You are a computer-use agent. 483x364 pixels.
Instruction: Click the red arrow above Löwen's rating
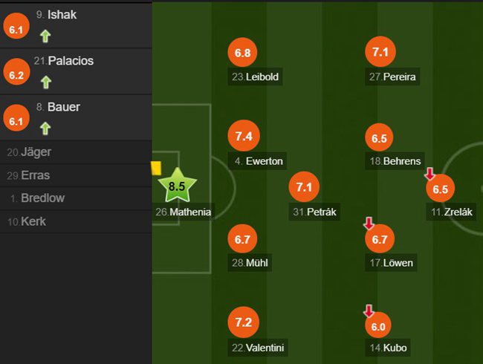[369, 224]
